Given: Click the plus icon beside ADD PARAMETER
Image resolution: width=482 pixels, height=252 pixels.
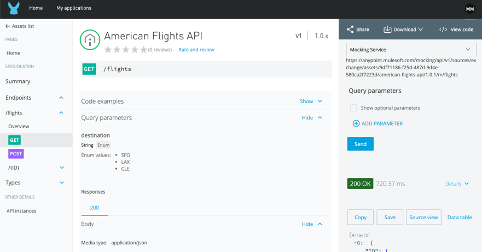Looking at the screenshot, I should pos(356,123).
